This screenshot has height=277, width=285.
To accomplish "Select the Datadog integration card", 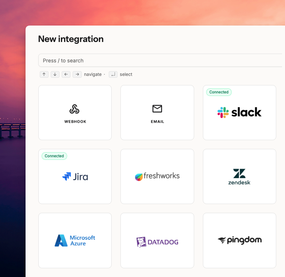I will [x=157, y=241].
